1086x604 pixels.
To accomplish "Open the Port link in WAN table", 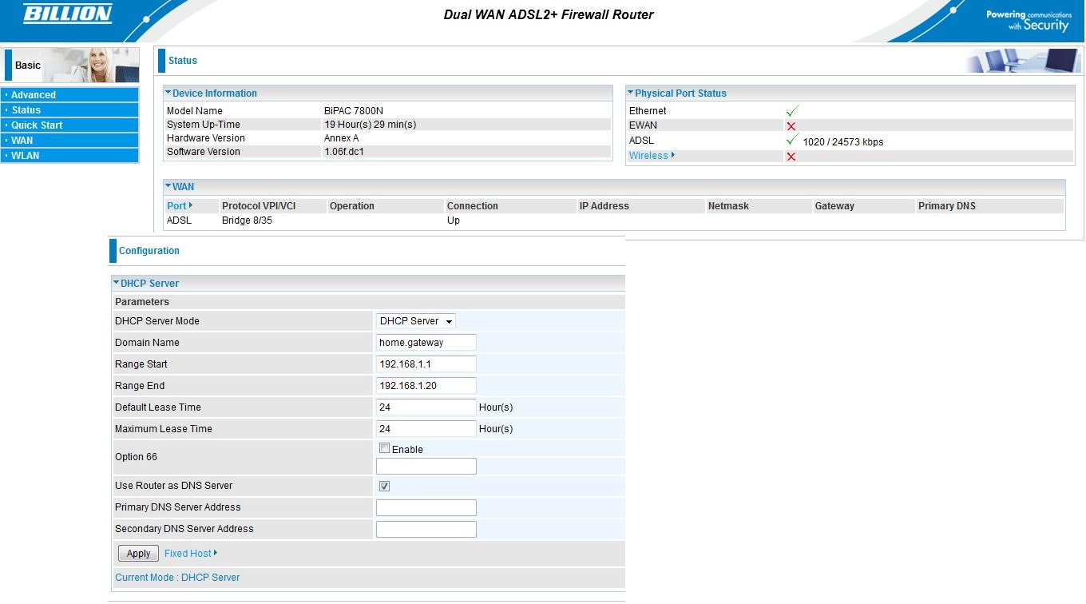I will point(180,206).
